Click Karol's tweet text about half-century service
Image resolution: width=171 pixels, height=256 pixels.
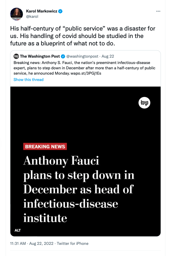(x=83, y=36)
